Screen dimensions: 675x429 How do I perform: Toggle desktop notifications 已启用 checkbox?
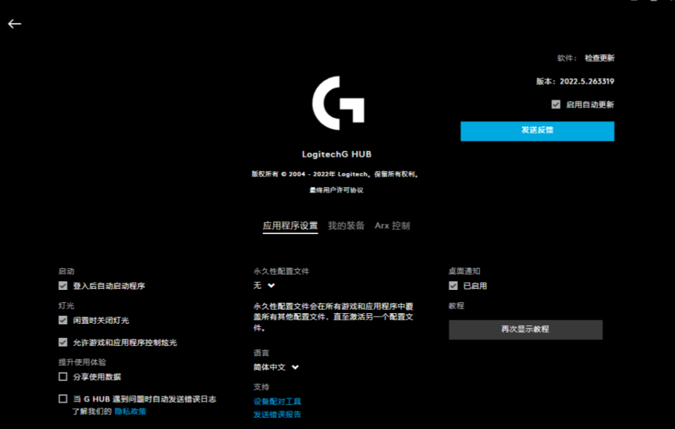tap(453, 285)
